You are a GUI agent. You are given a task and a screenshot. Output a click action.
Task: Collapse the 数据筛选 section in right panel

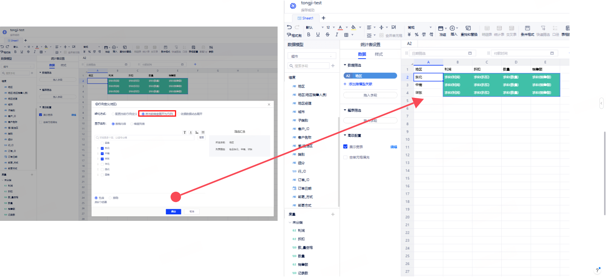[x=345, y=65]
